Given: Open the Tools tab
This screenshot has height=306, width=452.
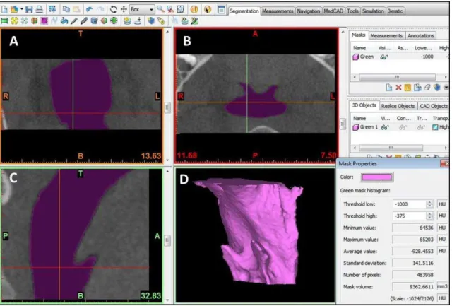Looking at the screenshot, I should 352,11.
